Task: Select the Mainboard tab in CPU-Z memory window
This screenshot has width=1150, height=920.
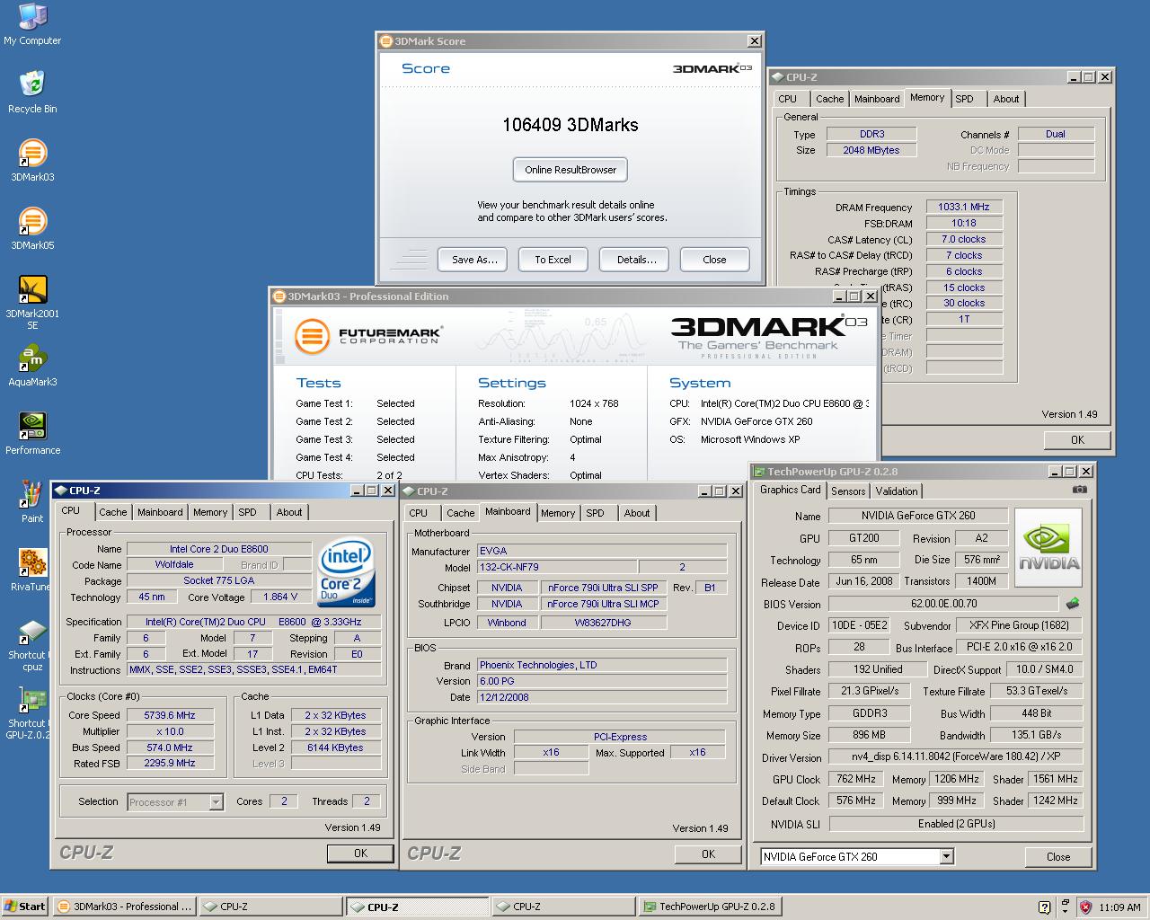Action: pos(877,99)
